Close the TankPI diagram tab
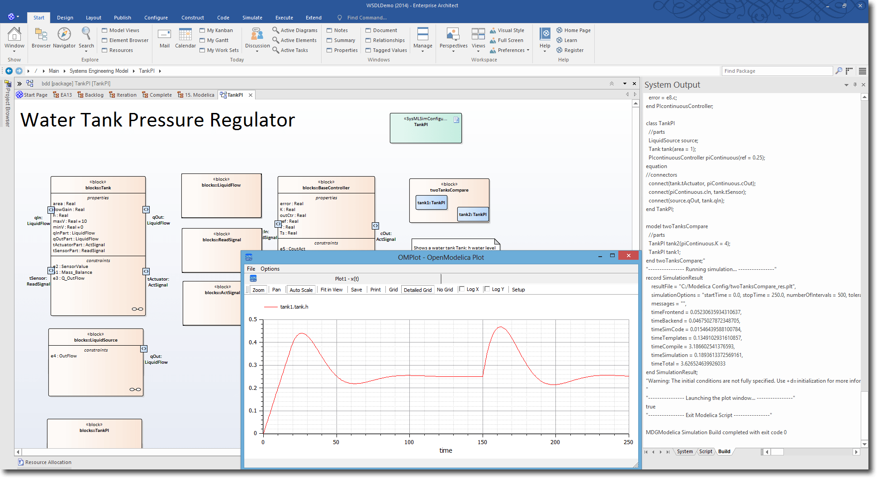Image resolution: width=882 pixels, height=483 pixels. [251, 95]
